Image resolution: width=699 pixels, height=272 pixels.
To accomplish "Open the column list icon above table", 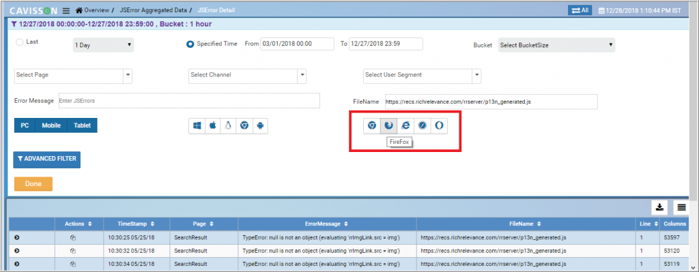I will click(x=681, y=207).
